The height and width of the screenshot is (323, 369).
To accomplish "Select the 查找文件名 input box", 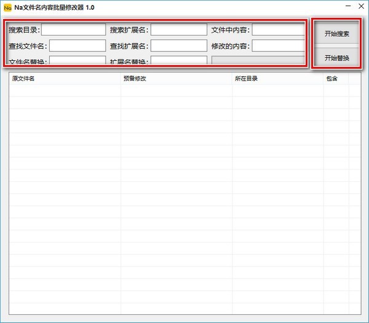I will 77,45.
